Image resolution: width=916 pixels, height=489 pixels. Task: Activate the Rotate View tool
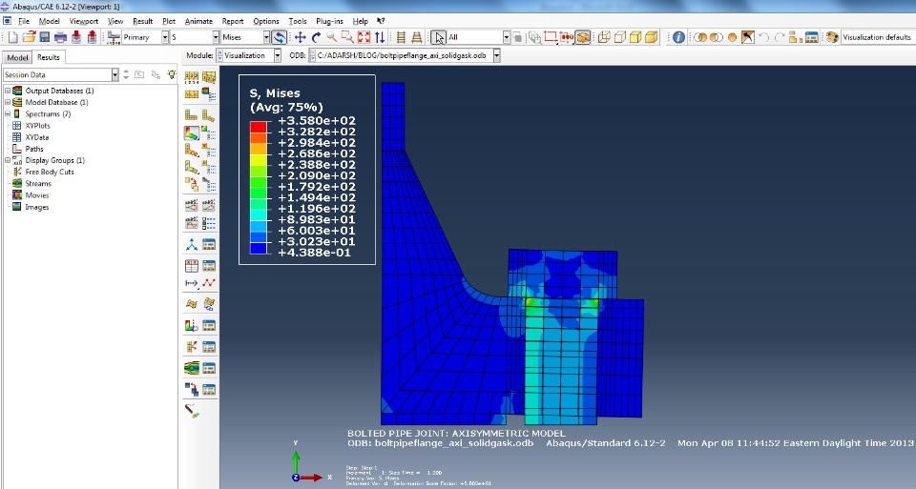click(x=316, y=37)
